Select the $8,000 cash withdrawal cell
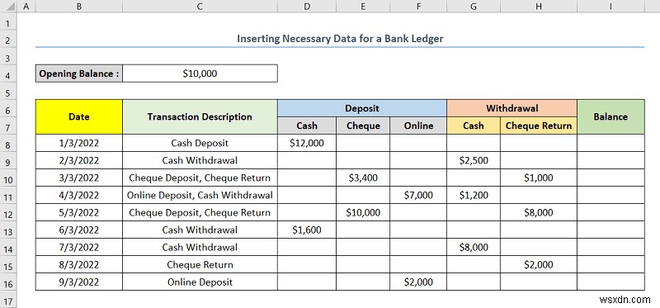Viewport: 660px width, 308px height. [x=474, y=247]
